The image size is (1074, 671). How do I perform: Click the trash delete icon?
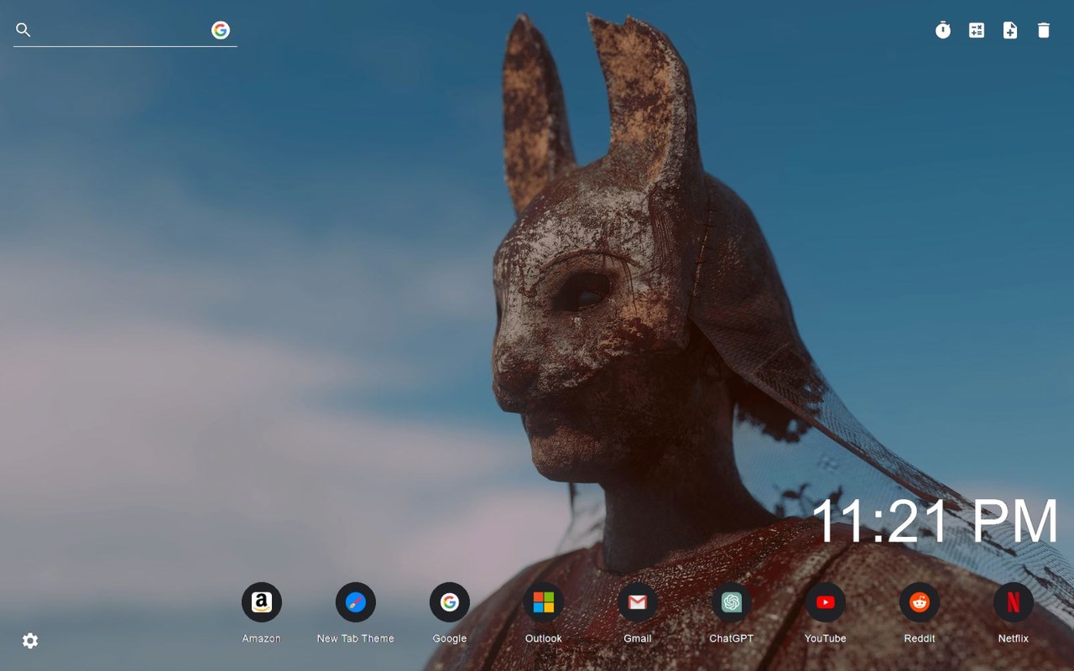(1044, 30)
